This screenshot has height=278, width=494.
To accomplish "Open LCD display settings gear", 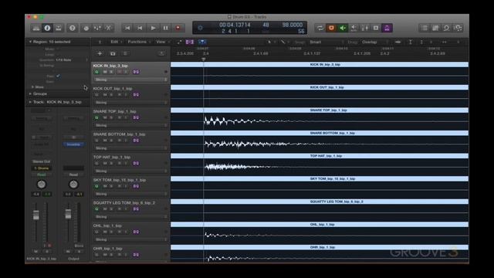I will click(201, 28).
